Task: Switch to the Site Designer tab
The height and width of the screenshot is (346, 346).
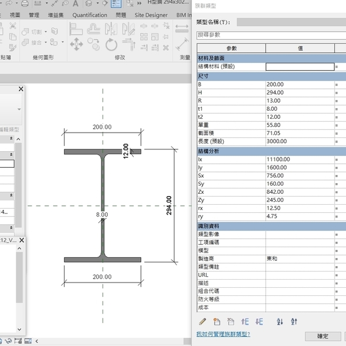Action: pos(151,15)
